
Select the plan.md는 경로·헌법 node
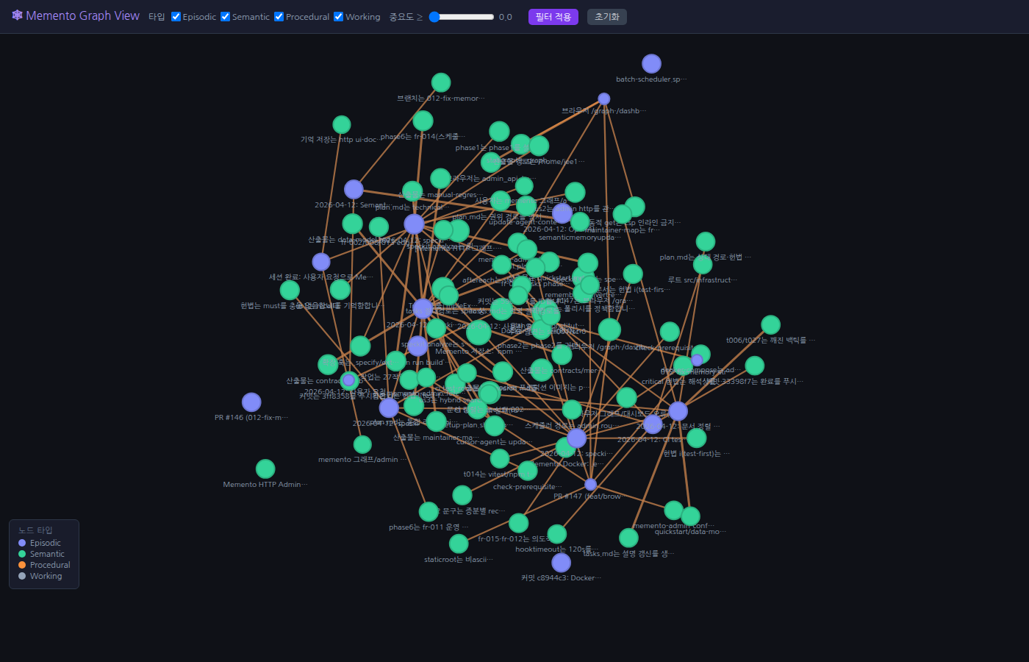point(706,241)
